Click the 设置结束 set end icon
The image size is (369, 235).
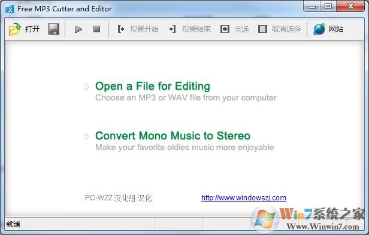click(173, 29)
